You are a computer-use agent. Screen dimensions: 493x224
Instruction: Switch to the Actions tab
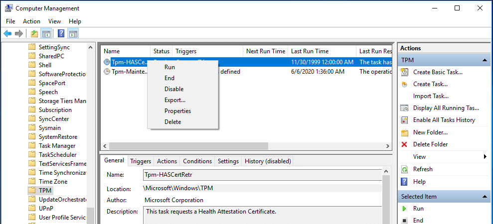167,161
